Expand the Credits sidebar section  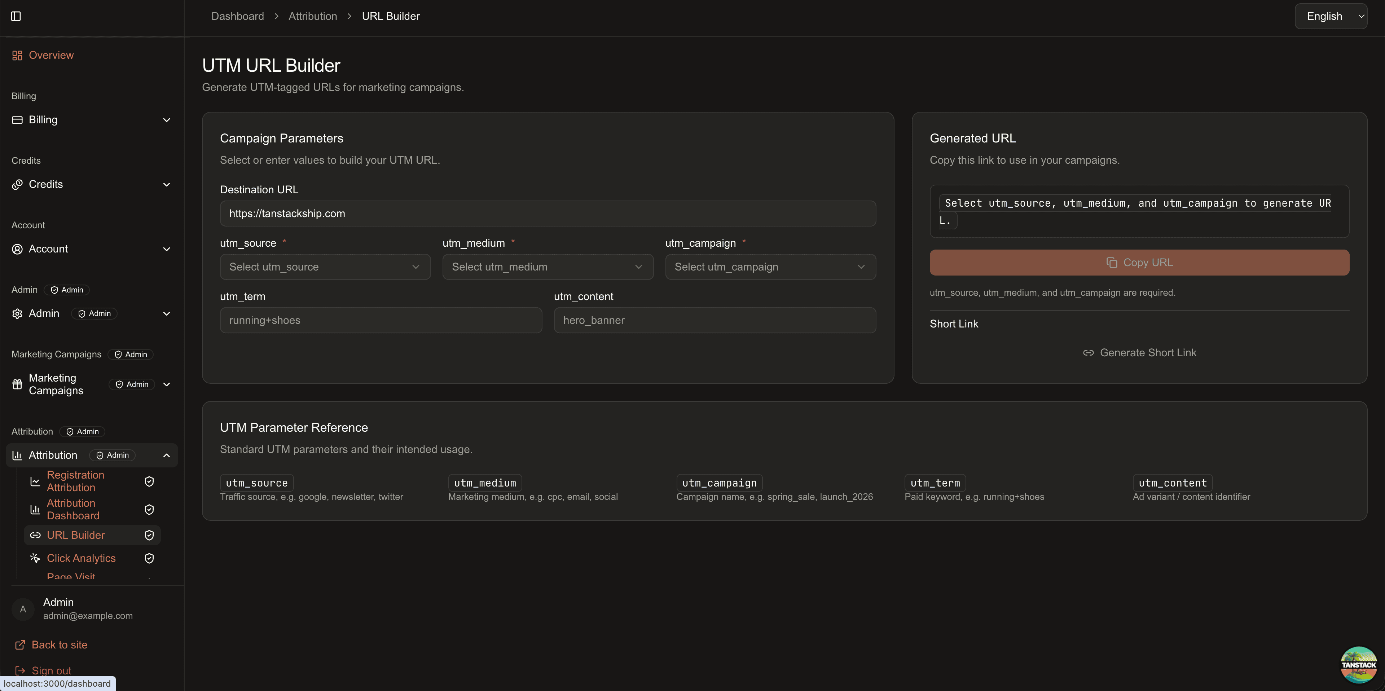[x=91, y=184]
